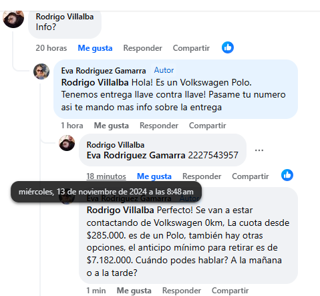The image size is (320, 296).
Task: Toggle Me gusta on the 2227543957 comment
Action: coord(154,176)
